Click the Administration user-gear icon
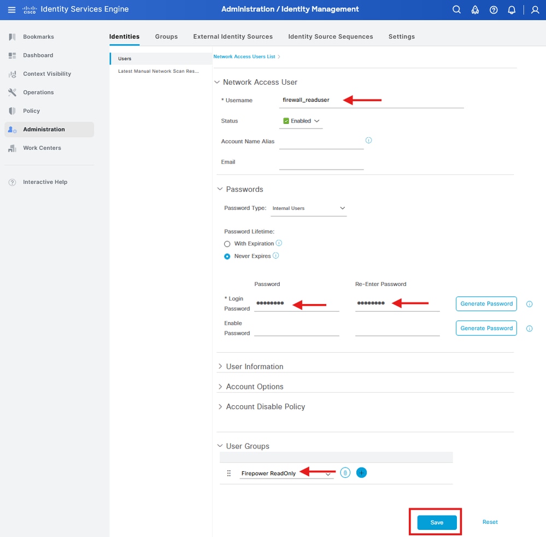Viewport: 546px width, 537px height. (x=12, y=129)
